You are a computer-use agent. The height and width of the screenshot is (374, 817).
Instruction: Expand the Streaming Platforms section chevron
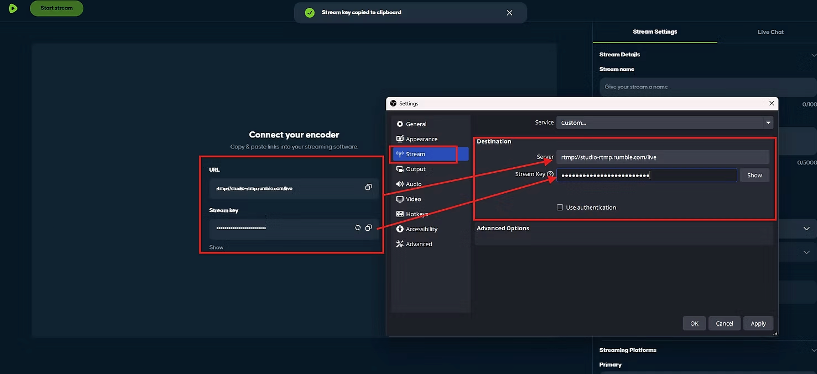[813, 350]
